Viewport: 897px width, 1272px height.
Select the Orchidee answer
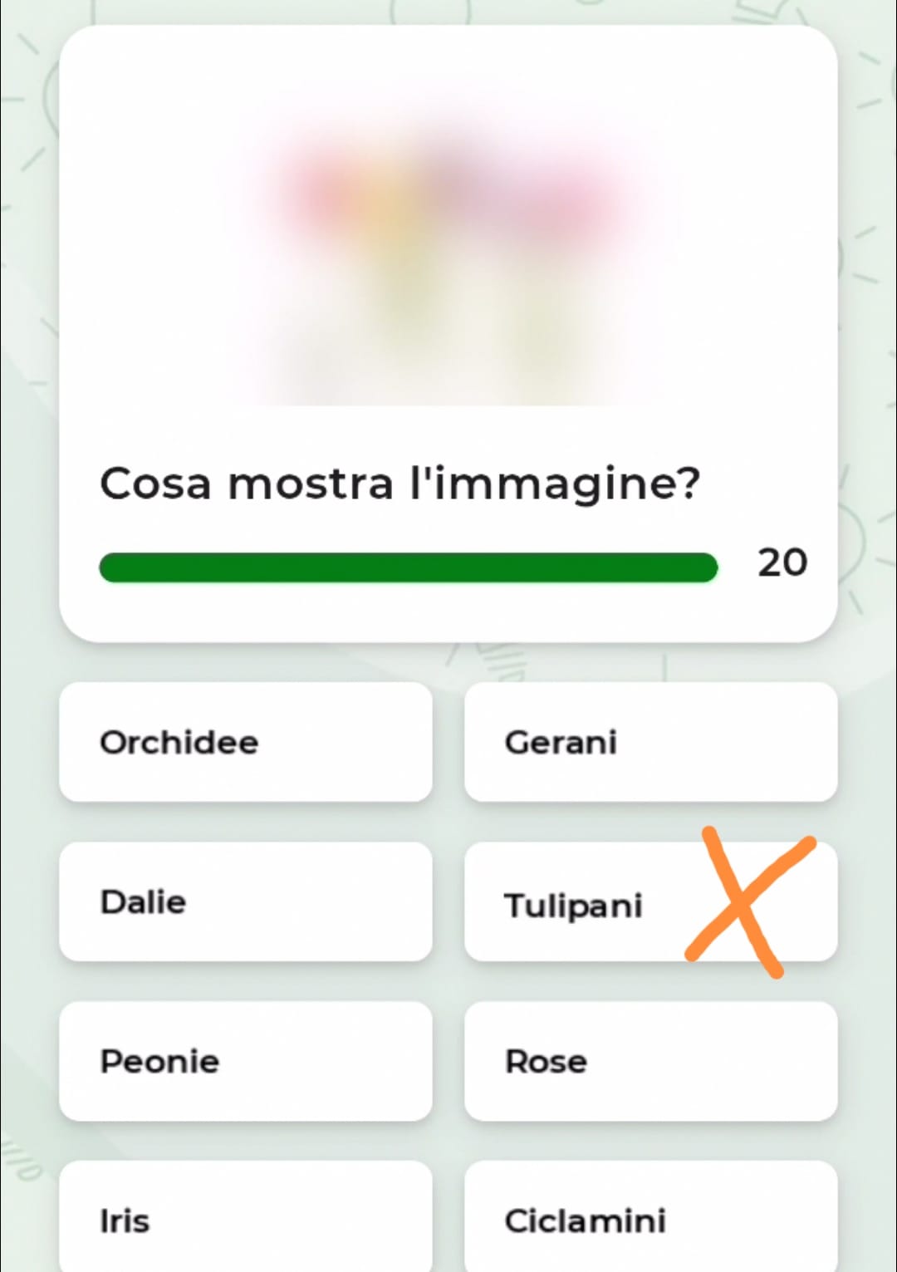(246, 742)
